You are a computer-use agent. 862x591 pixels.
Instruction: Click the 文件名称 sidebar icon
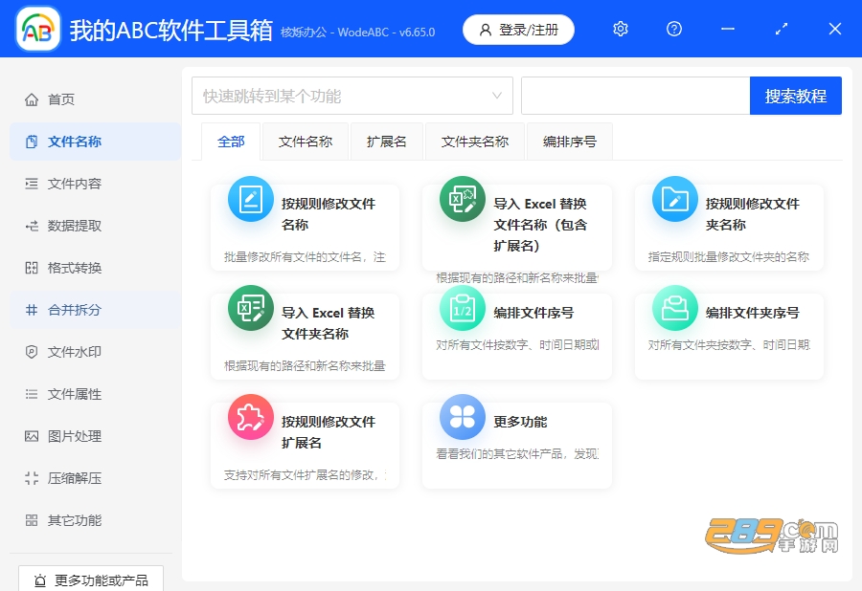(x=32, y=142)
